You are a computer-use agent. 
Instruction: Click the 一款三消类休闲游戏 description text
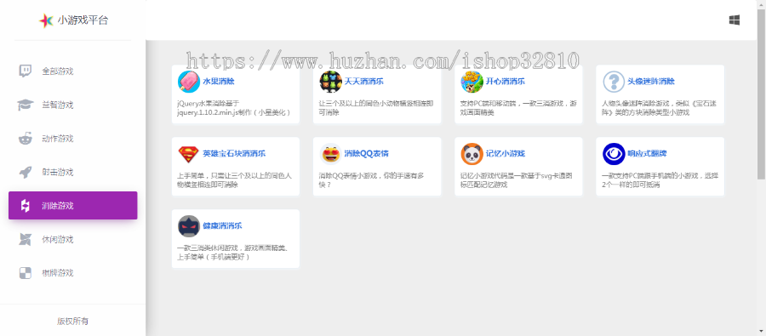click(x=232, y=253)
